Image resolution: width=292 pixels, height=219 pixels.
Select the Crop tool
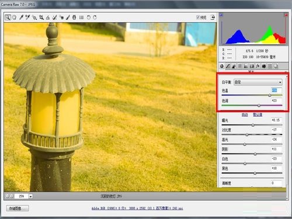coord(41,18)
